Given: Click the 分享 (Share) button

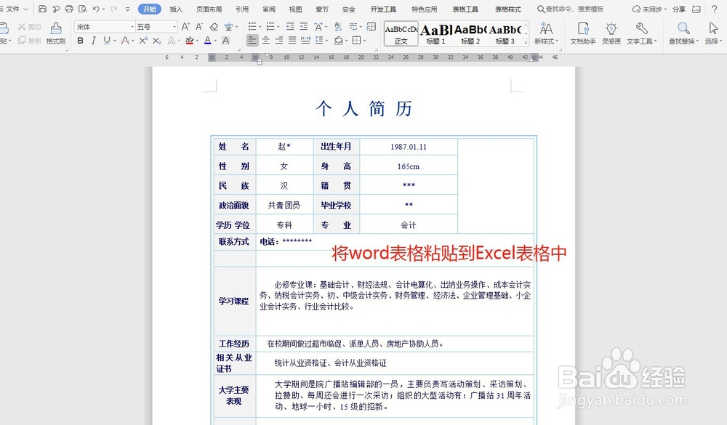Looking at the screenshot, I should (679, 9).
